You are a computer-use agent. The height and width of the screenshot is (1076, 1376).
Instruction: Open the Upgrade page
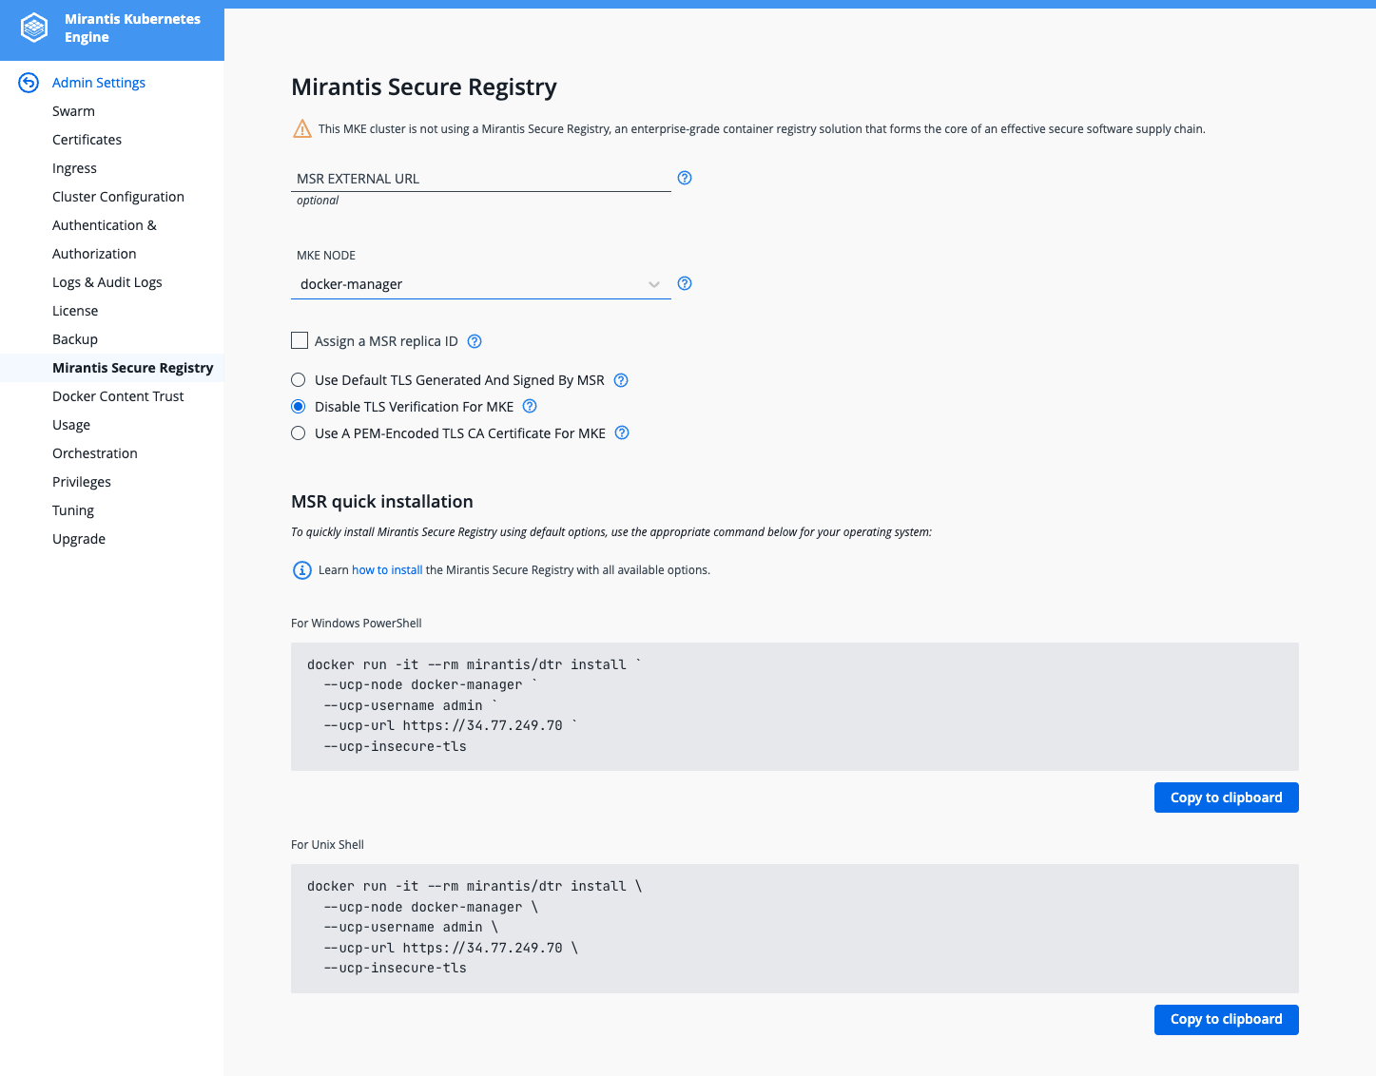(79, 539)
